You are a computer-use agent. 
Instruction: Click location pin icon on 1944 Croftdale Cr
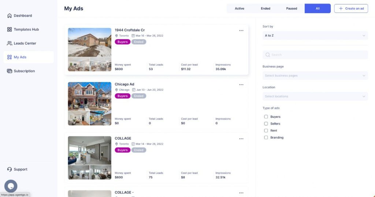[x=116, y=35]
